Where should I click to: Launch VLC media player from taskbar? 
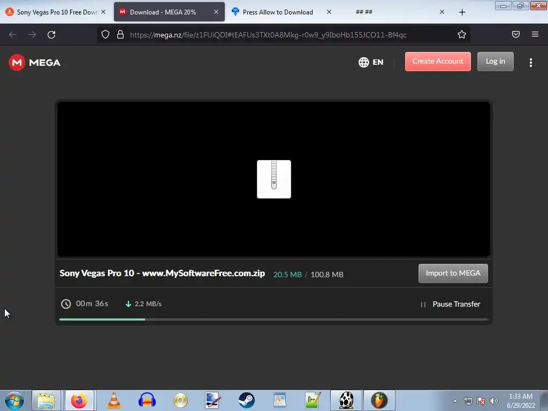(113, 400)
